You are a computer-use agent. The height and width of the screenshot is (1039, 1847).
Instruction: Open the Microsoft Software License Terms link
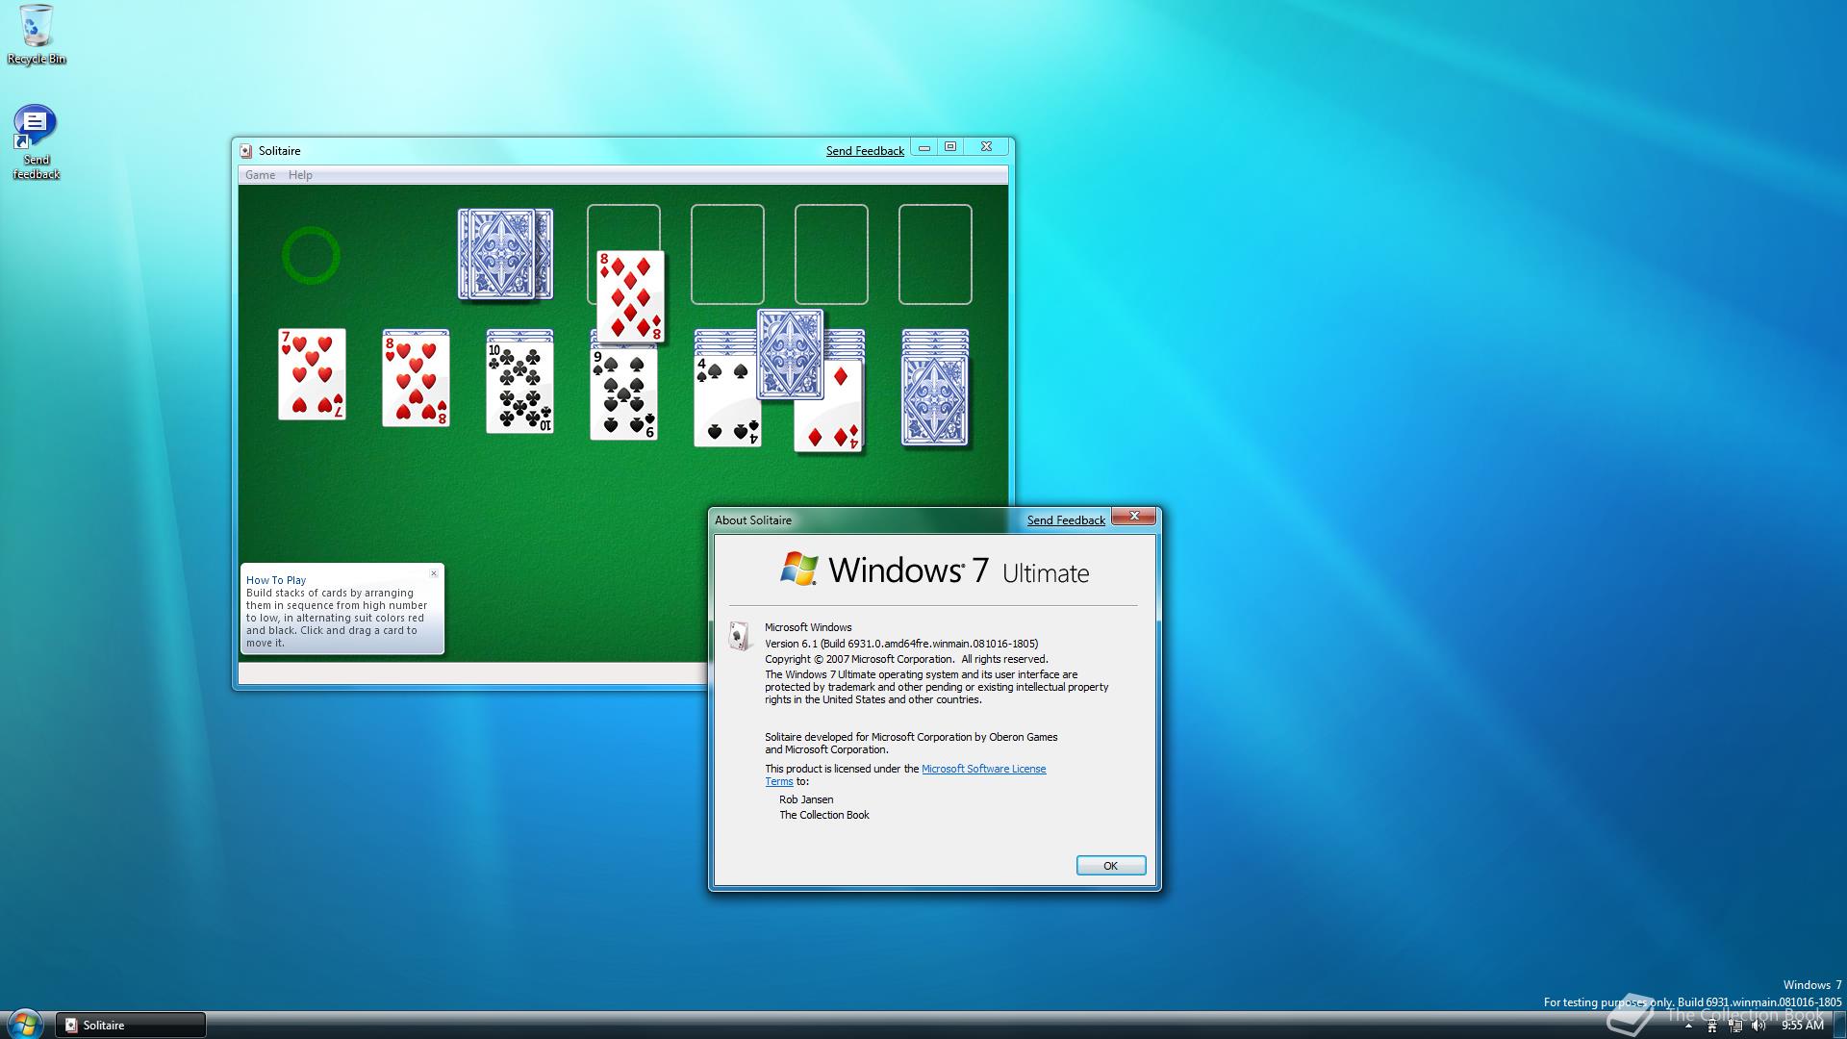pyautogui.click(x=983, y=769)
